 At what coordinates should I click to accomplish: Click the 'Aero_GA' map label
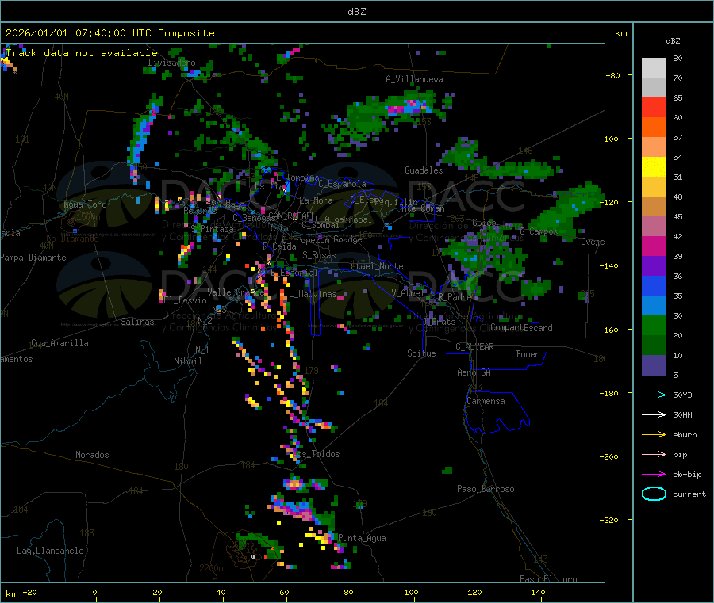pos(474,372)
